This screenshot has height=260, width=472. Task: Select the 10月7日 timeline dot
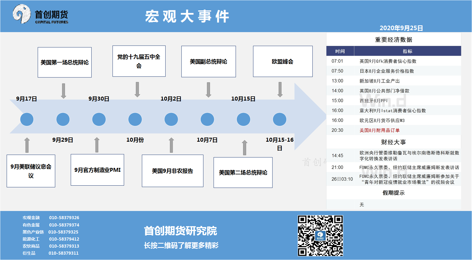207,119
